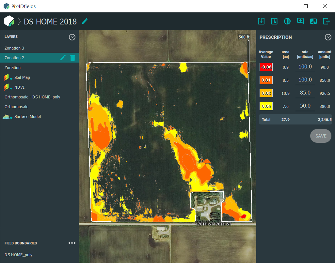The height and width of the screenshot is (263, 335).
Task: Click the red -0.06 zone swatch
Action: click(x=266, y=67)
